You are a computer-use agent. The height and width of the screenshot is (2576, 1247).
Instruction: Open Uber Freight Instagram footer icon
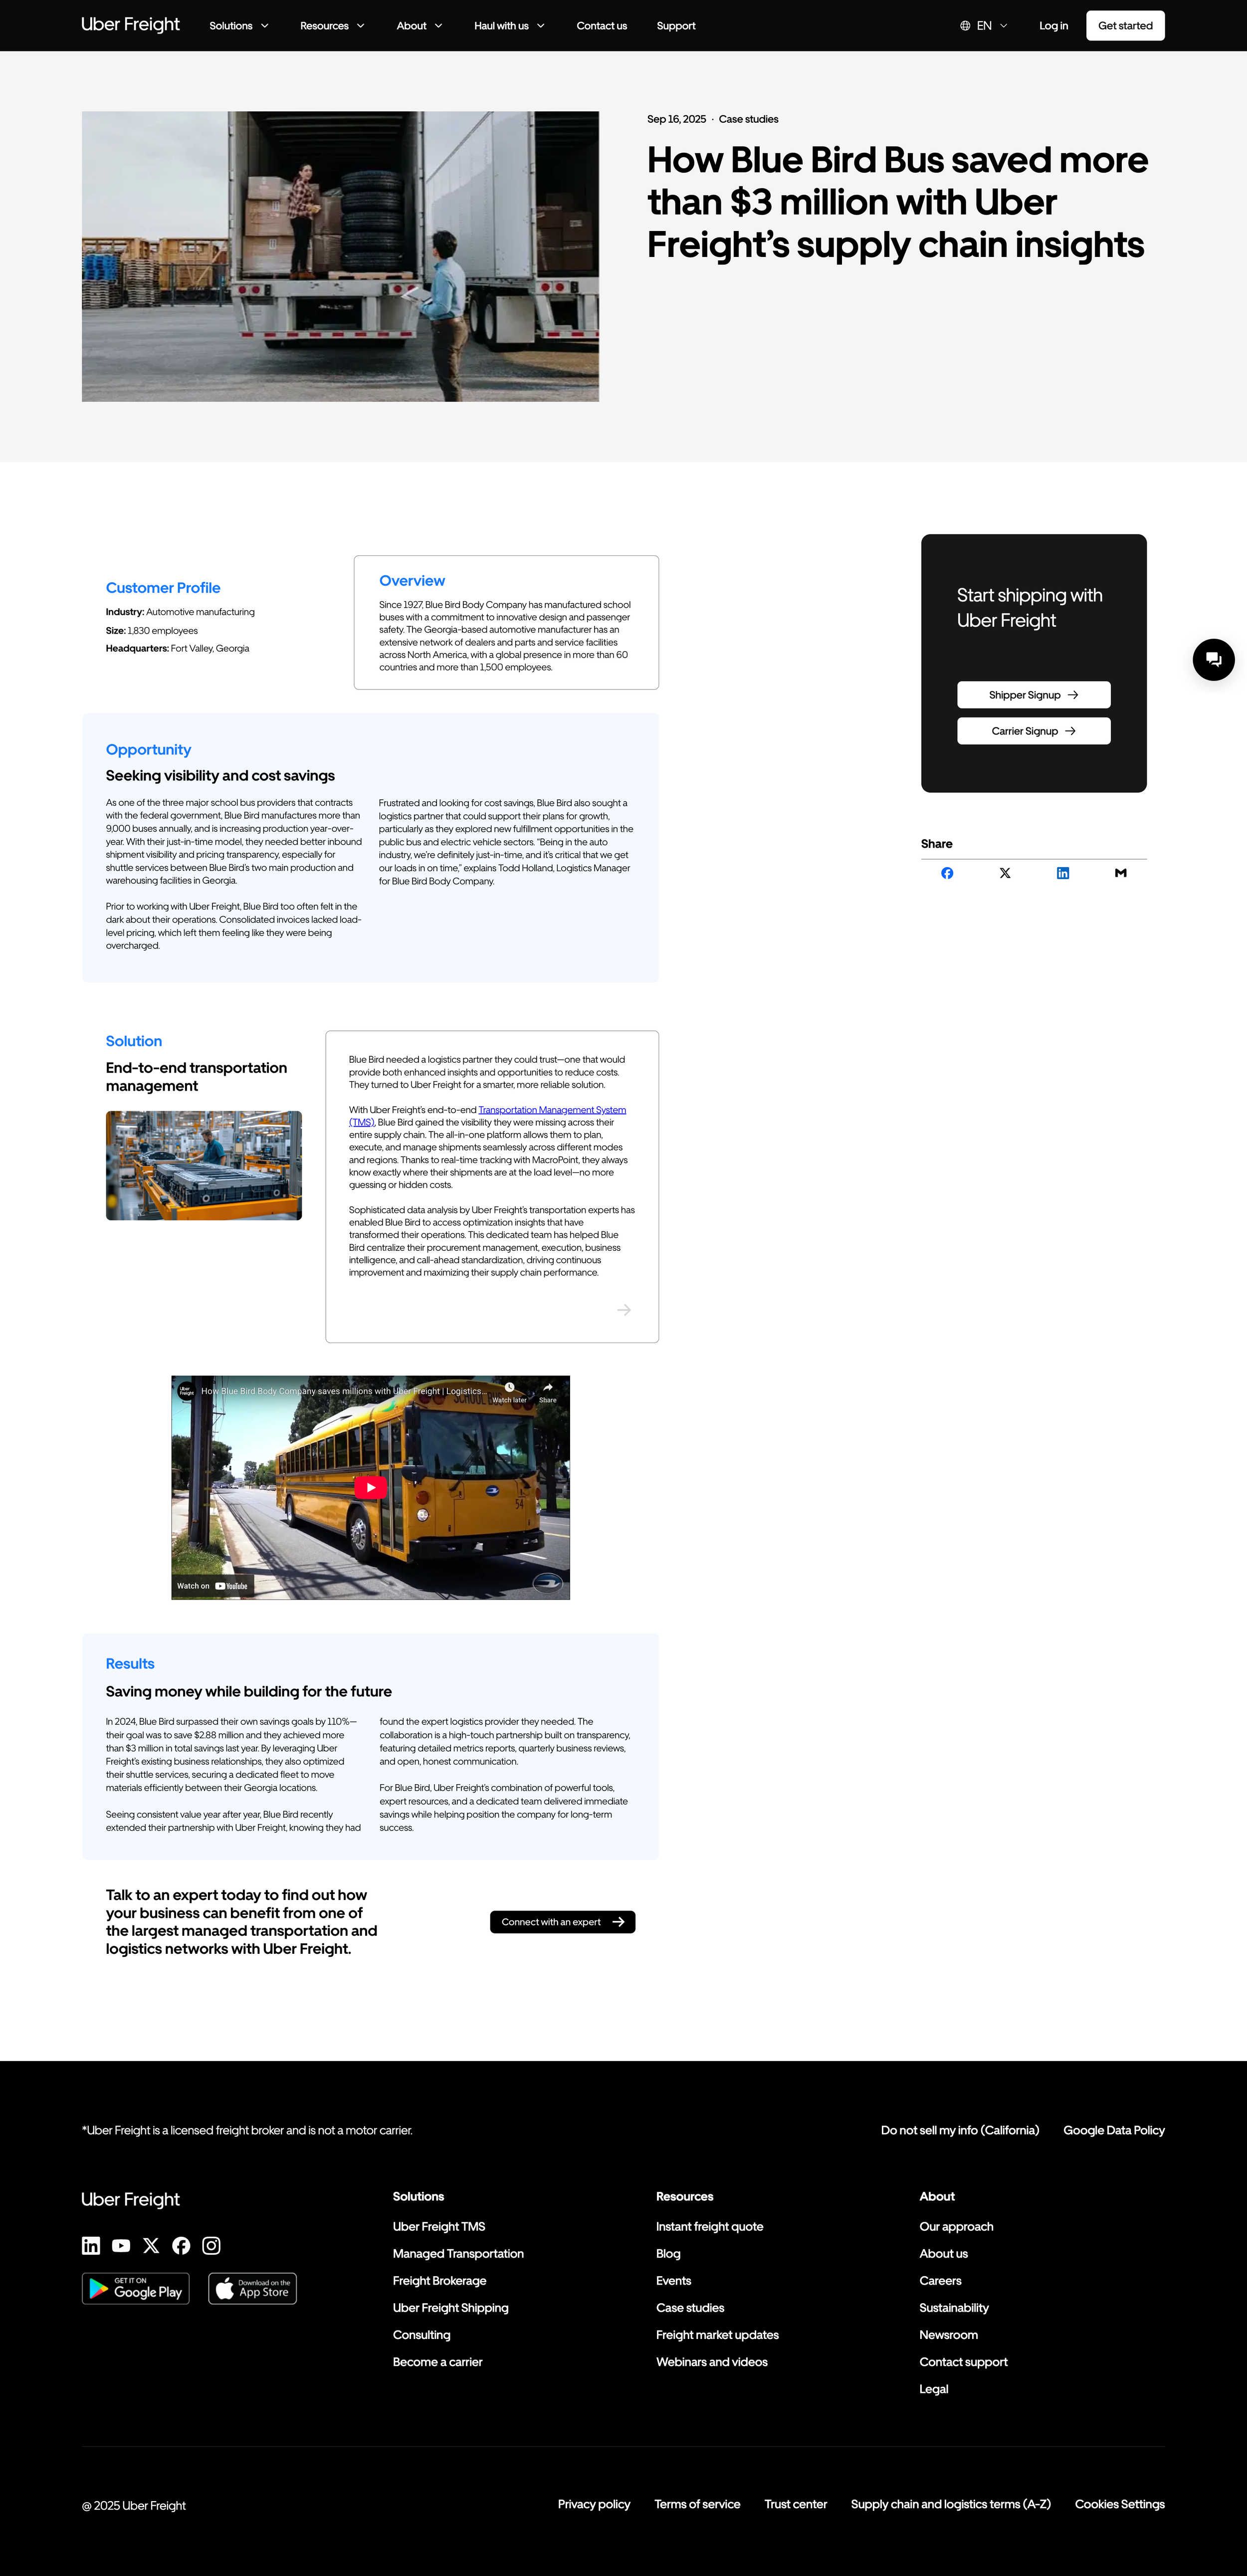pos(211,2245)
